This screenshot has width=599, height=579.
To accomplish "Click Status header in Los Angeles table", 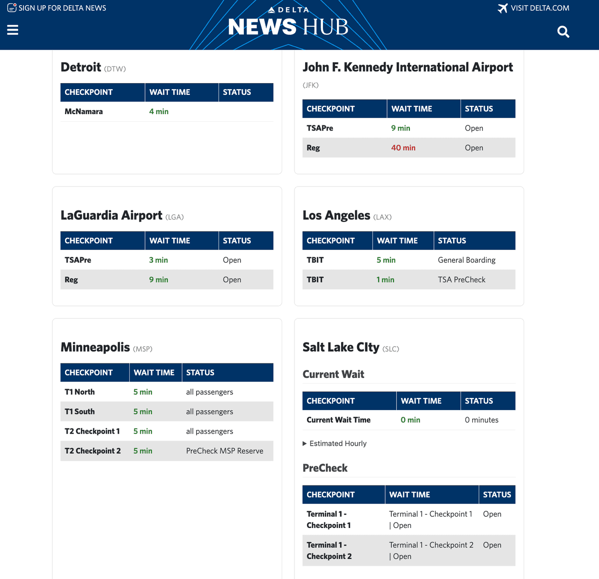I will (x=452, y=240).
